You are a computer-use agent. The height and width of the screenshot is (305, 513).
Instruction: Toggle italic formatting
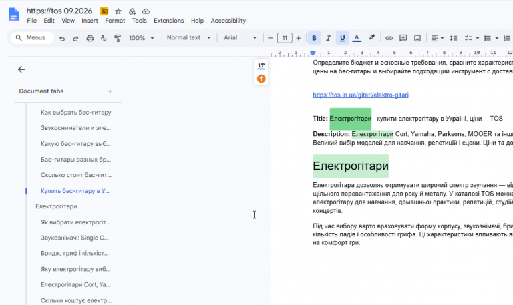tap(328, 38)
